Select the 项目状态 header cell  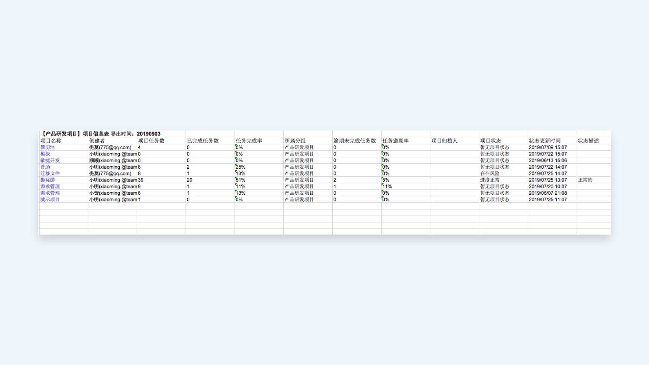click(x=503, y=141)
